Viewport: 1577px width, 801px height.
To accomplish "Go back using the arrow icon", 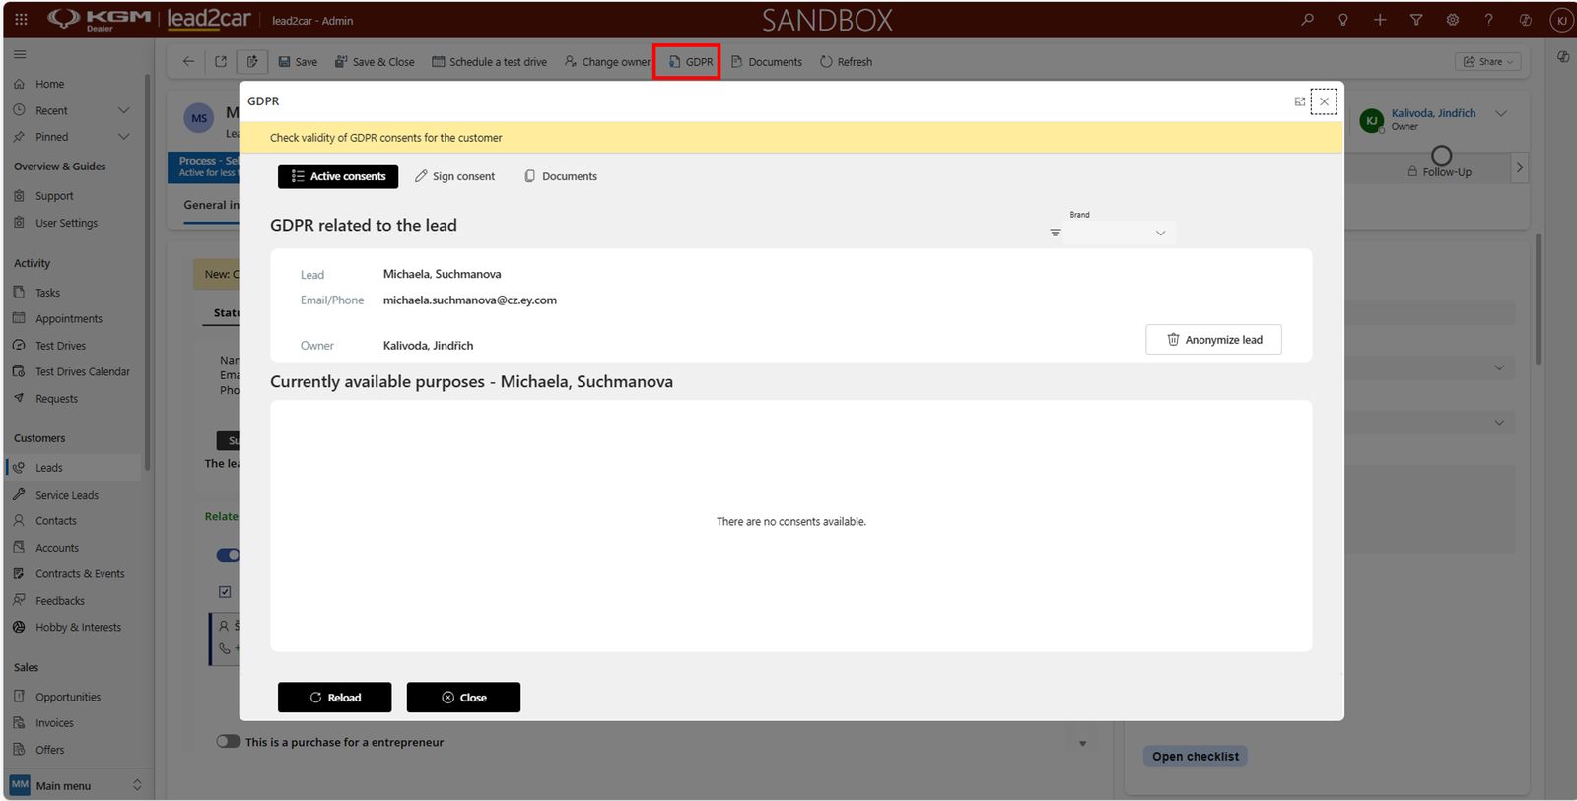I will point(188,61).
